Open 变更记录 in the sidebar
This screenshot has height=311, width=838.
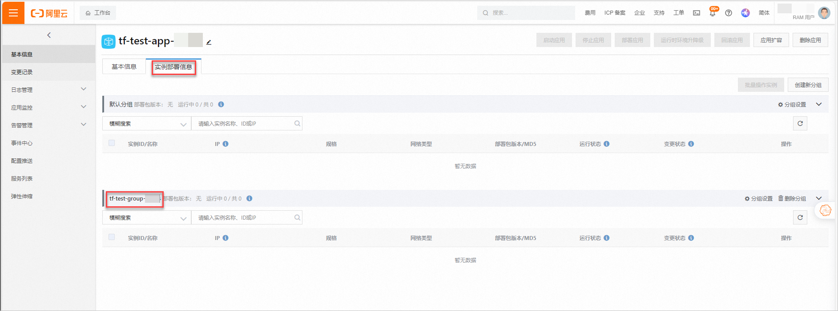coord(48,72)
